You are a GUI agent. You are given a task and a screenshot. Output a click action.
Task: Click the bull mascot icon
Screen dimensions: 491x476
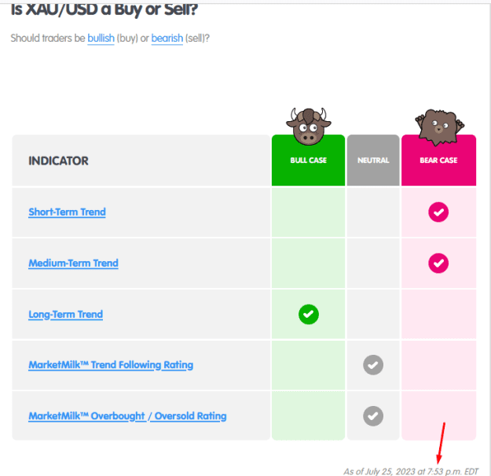point(309,127)
